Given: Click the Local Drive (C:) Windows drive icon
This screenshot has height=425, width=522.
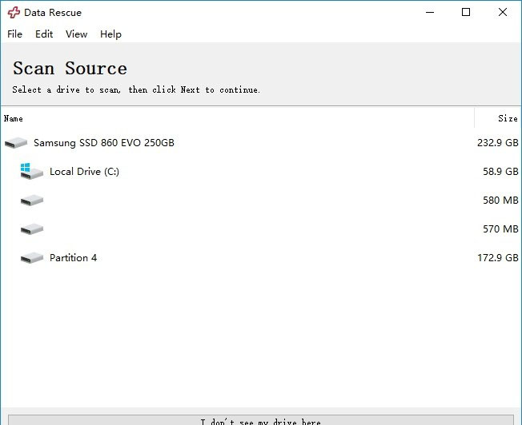Looking at the screenshot, I should (x=32, y=171).
